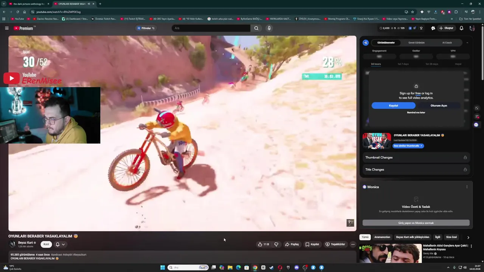Viewport: 484px width, 272px height.
Task: Dislike the video with thumbs down
Action: [x=276, y=244]
